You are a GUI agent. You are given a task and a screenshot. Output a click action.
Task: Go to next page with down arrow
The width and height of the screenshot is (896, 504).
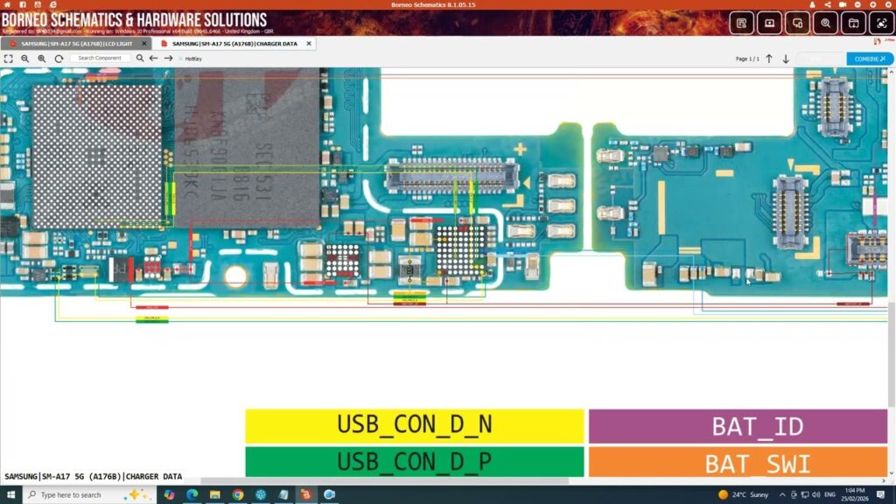click(x=786, y=59)
